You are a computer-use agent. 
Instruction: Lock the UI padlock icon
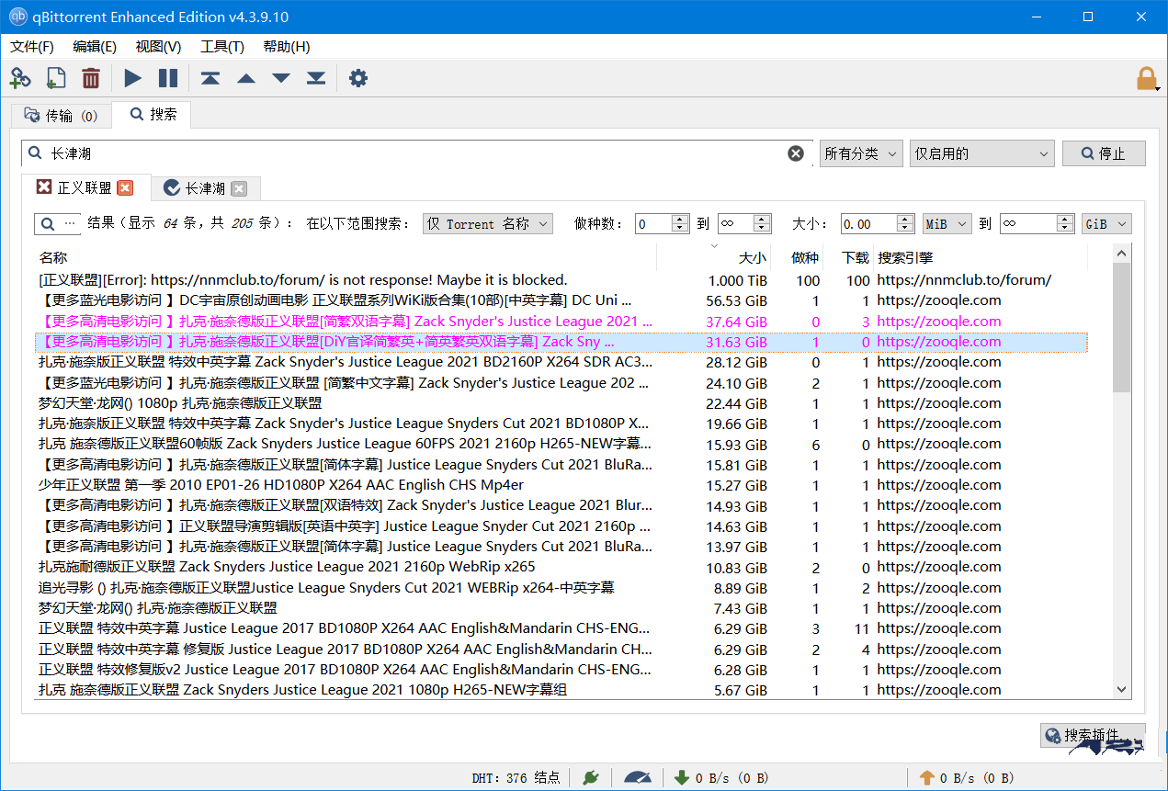click(x=1146, y=79)
